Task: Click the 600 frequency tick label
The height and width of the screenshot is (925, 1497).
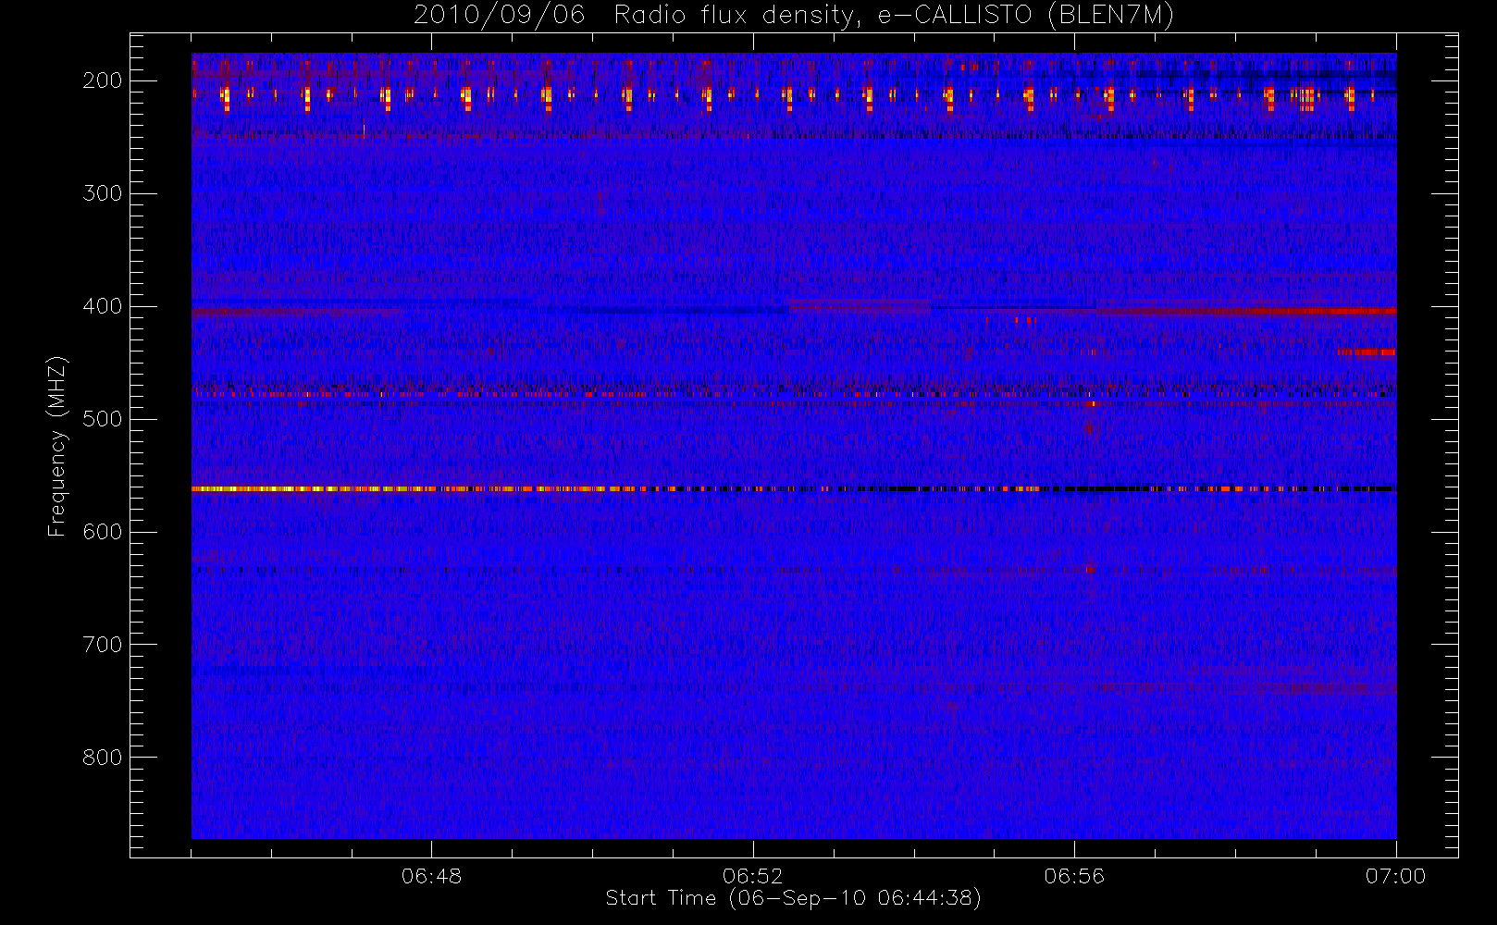Action: pos(102,532)
